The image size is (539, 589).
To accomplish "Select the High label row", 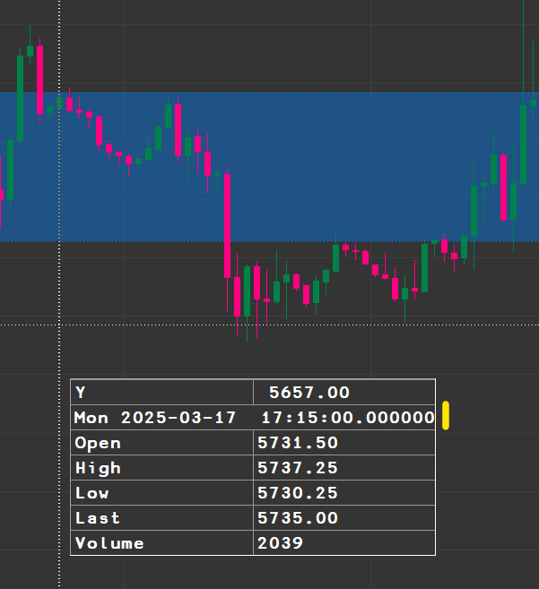I will point(98,468).
